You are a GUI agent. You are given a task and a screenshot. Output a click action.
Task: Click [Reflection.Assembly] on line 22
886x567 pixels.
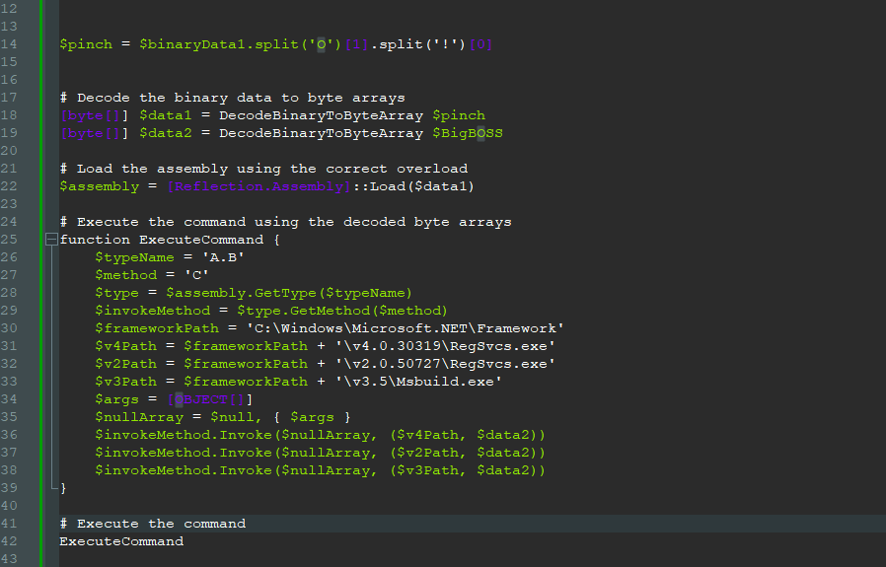(258, 186)
